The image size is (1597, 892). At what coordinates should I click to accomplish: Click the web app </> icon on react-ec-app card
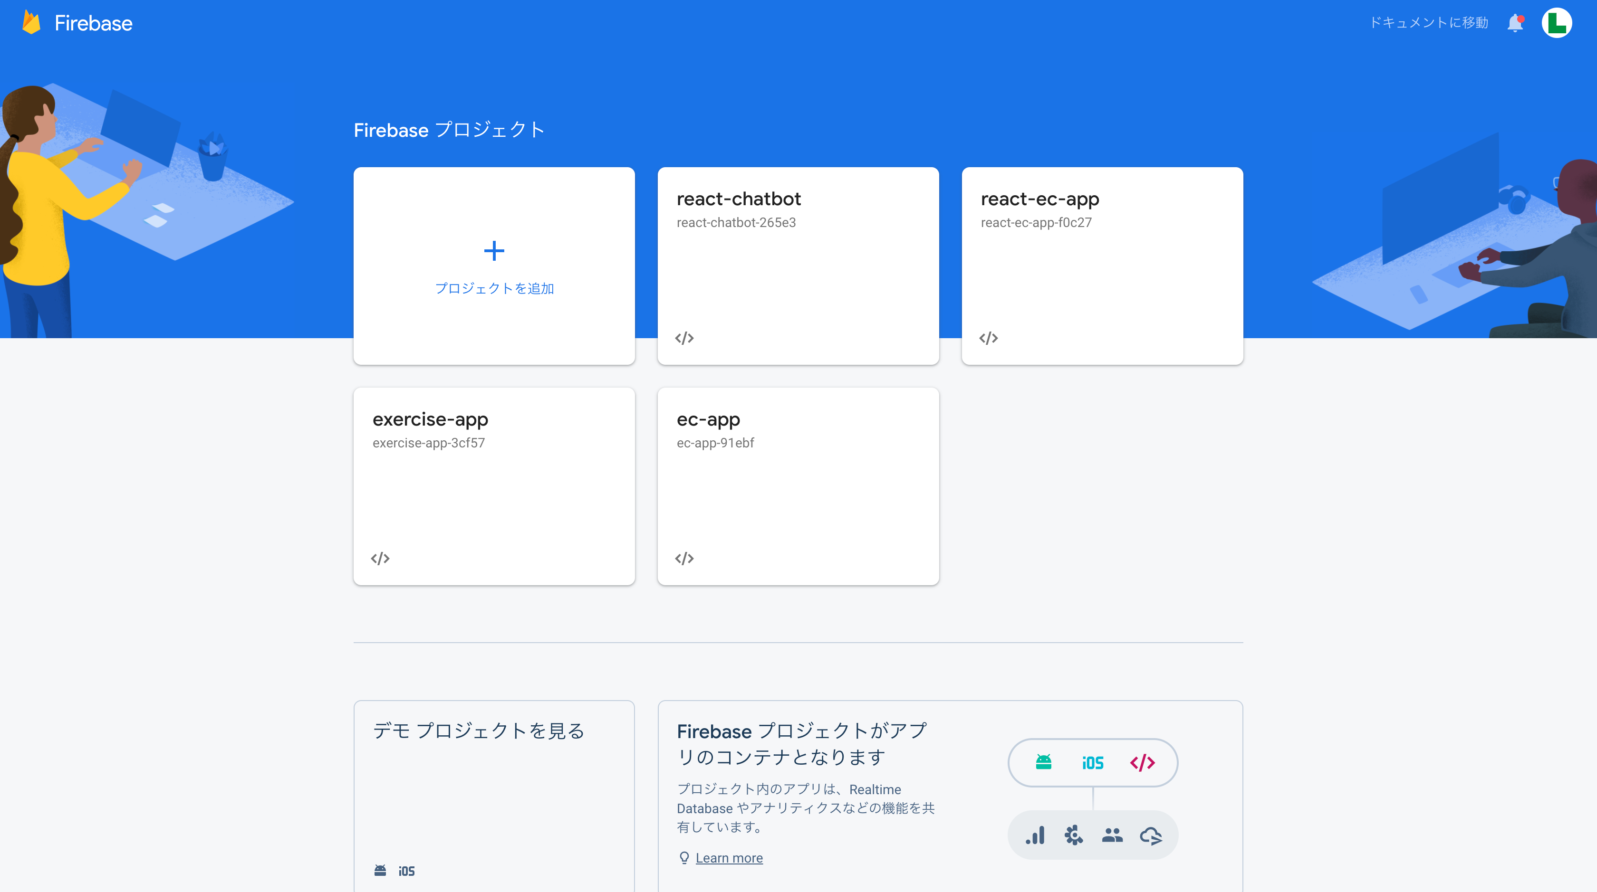(989, 338)
